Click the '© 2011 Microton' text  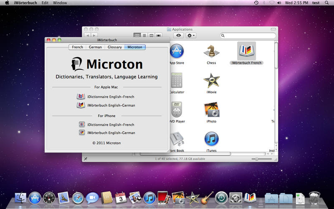click(x=106, y=143)
